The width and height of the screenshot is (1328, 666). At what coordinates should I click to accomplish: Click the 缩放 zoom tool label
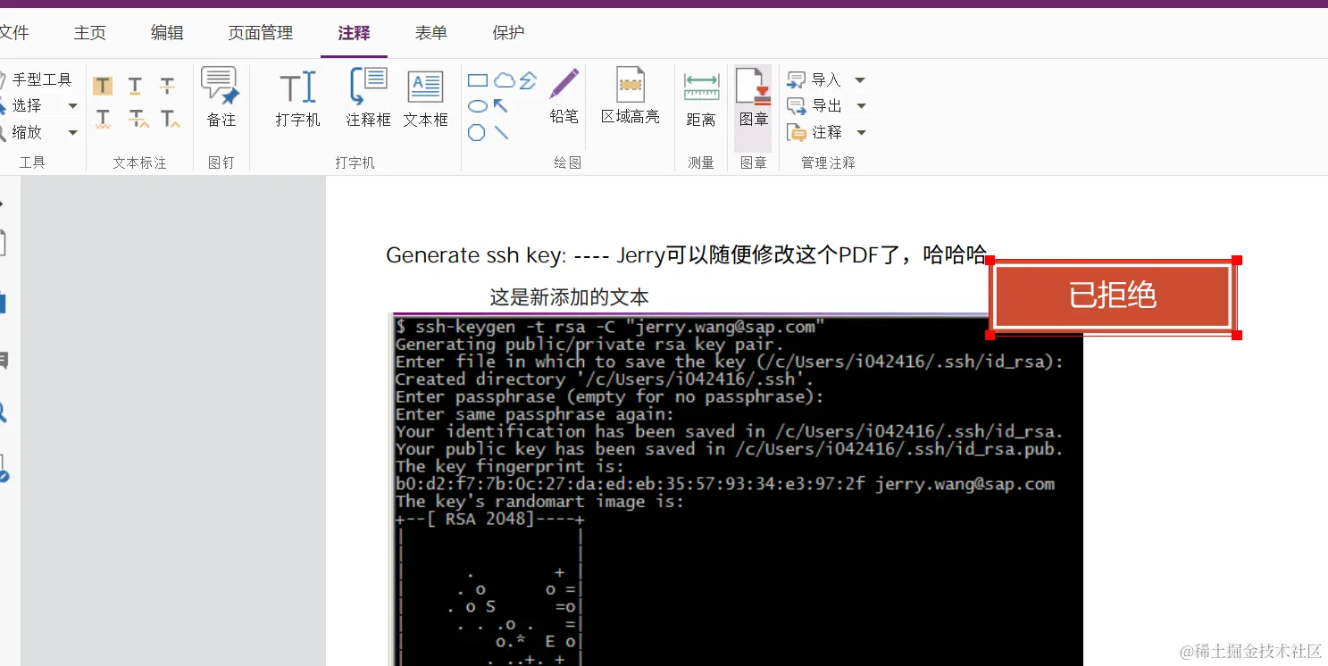click(x=27, y=132)
